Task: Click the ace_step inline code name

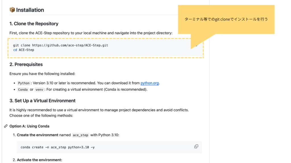Action: [x=80, y=135]
